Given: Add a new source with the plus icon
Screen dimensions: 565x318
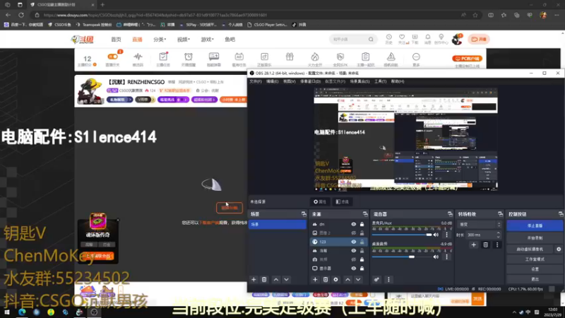Looking at the screenshot, I should coord(315,279).
